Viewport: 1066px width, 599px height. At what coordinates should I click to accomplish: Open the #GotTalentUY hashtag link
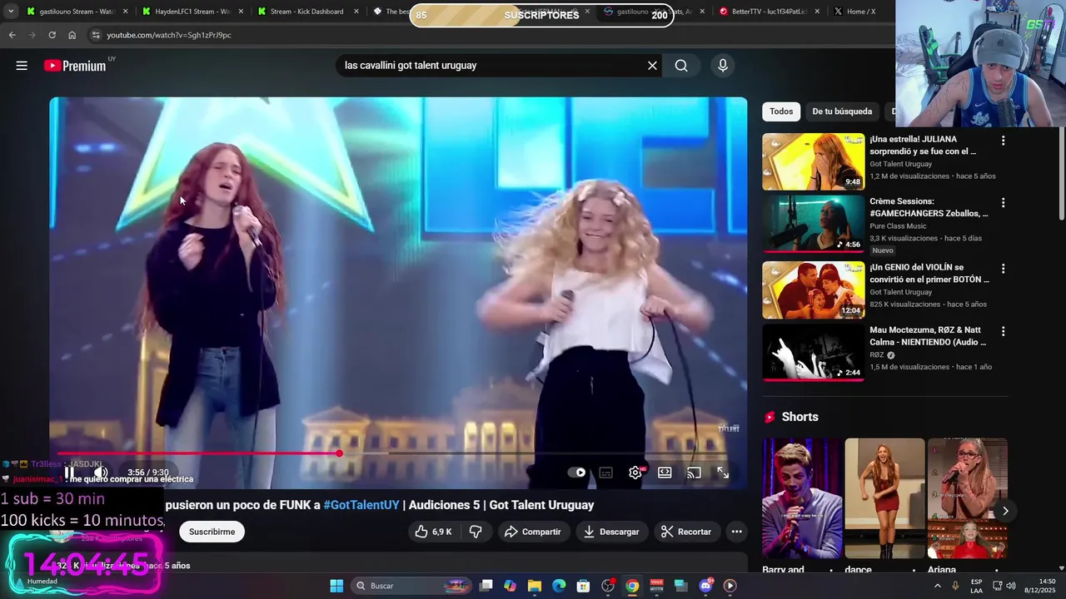[x=361, y=505]
